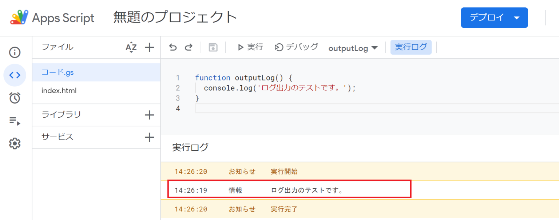Add a library with the plus icon
This screenshot has height=220, width=559.
point(149,115)
